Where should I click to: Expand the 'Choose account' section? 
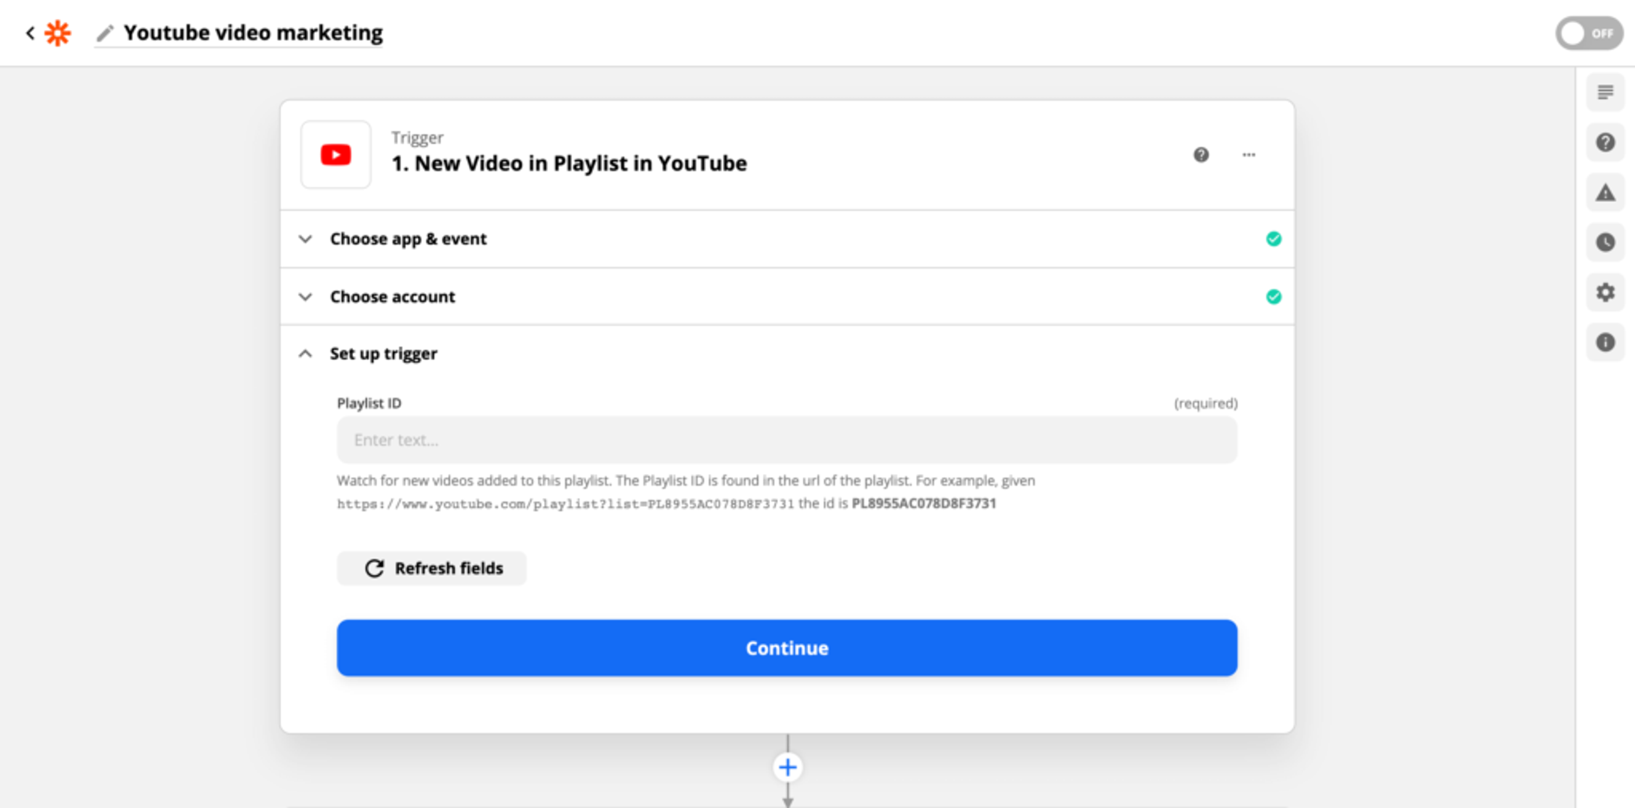tap(787, 296)
